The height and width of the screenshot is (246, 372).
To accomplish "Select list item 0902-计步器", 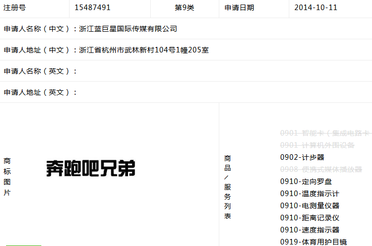I will (x=302, y=157).
